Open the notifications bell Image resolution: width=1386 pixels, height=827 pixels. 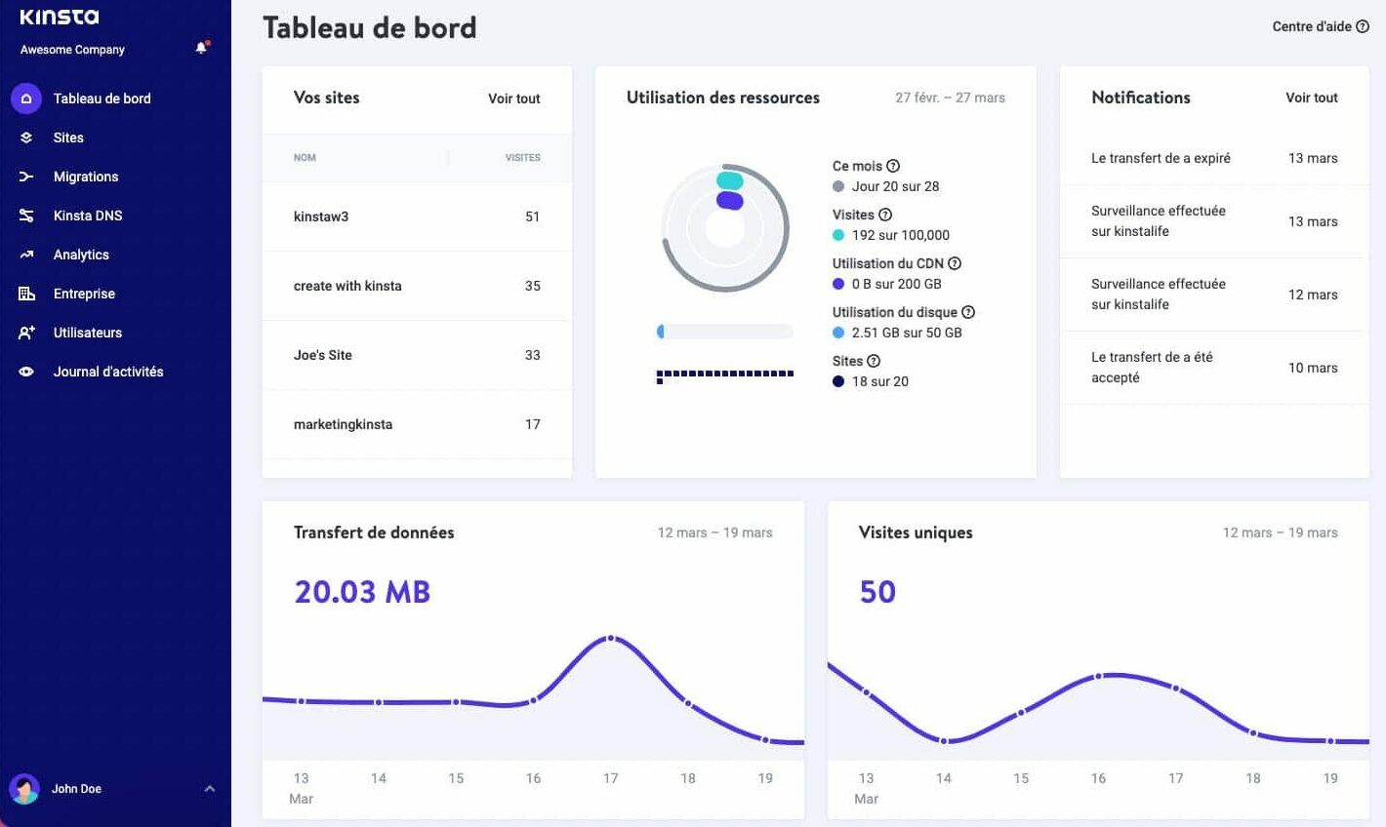point(201,46)
